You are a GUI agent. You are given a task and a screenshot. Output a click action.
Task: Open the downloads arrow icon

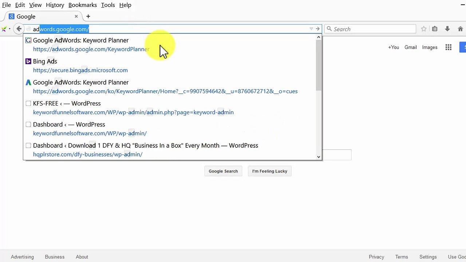[x=447, y=29]
